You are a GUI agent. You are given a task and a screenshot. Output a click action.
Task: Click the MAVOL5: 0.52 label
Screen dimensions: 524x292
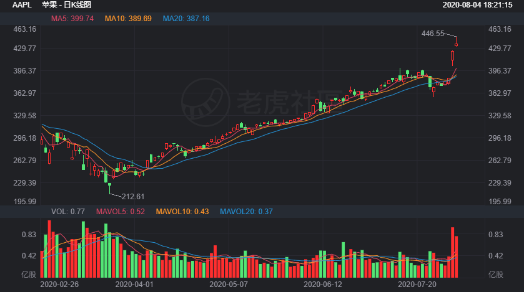click(121, 212)
